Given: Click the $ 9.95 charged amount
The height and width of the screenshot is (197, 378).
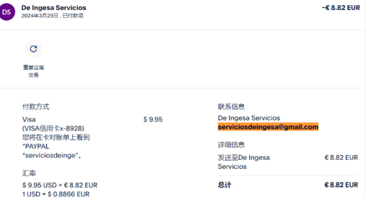Looking at the screenshot, I should 153,119.
